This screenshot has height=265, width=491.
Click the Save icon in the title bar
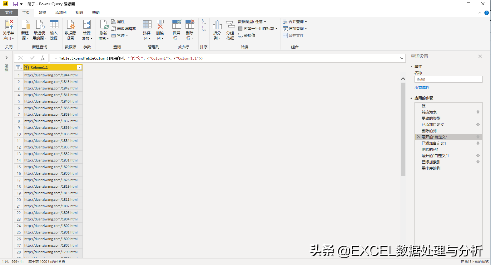[15, 4]
